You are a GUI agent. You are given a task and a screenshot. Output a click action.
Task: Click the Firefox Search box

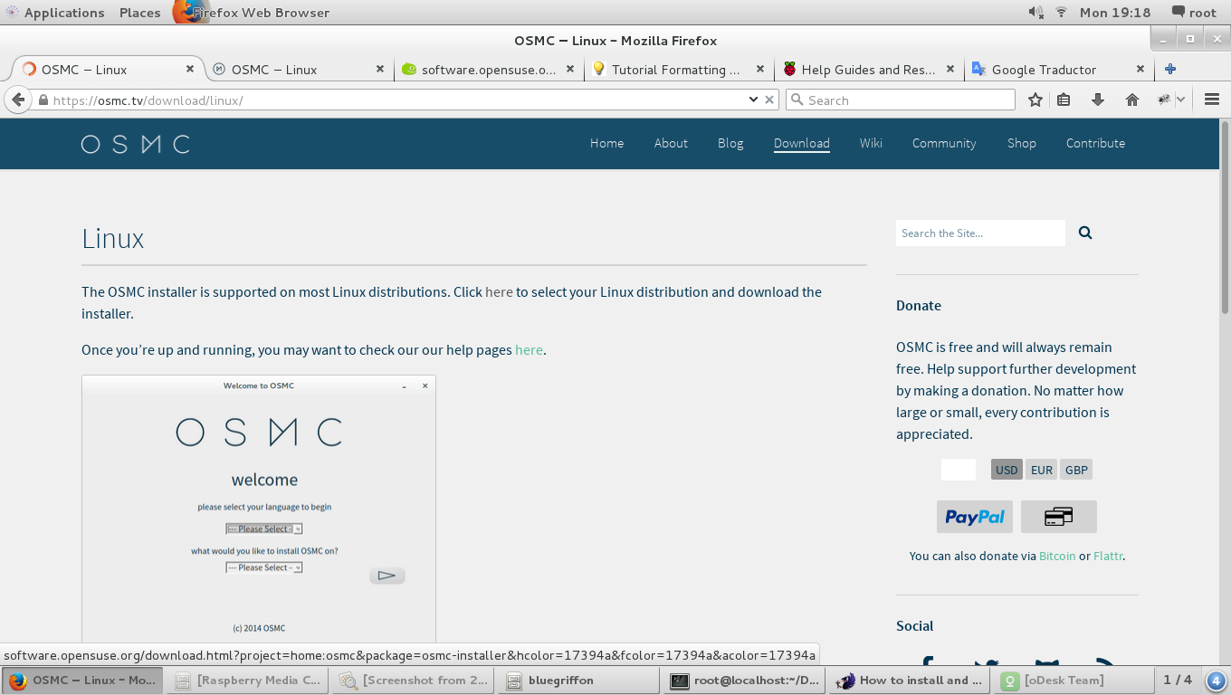coord(901,100)
